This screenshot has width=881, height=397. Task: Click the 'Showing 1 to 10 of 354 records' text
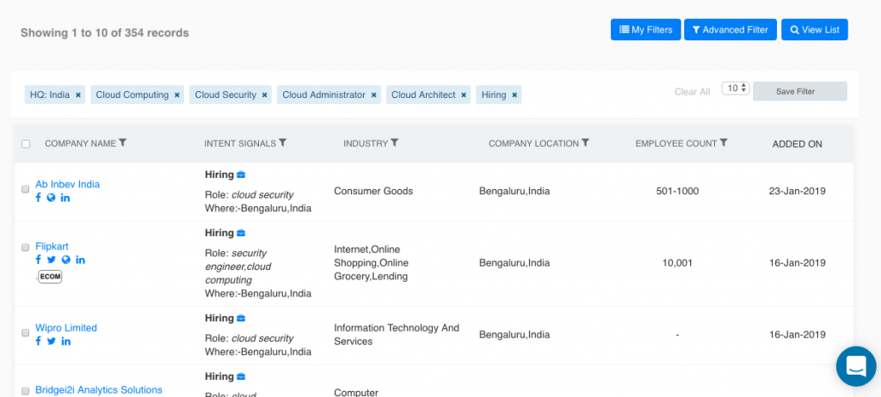point(104,33)
